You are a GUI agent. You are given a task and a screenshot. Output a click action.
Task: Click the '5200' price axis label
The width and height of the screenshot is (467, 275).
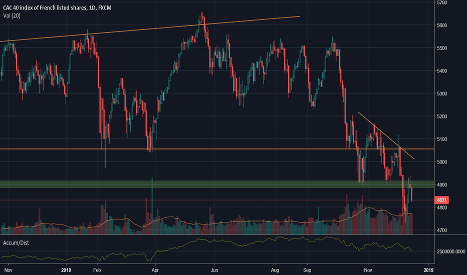[x=442, y=116]
